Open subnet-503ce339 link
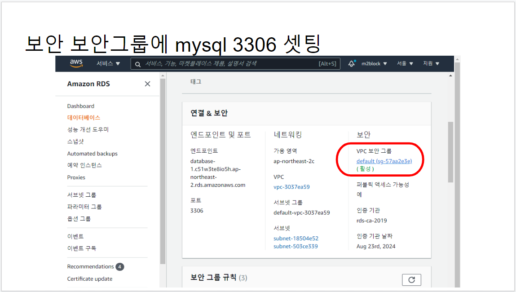Screen dimensions: 516x292 [x=295, y=246]
